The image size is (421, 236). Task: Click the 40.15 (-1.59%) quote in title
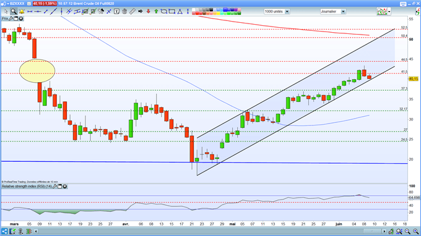(x=45, y=4)
